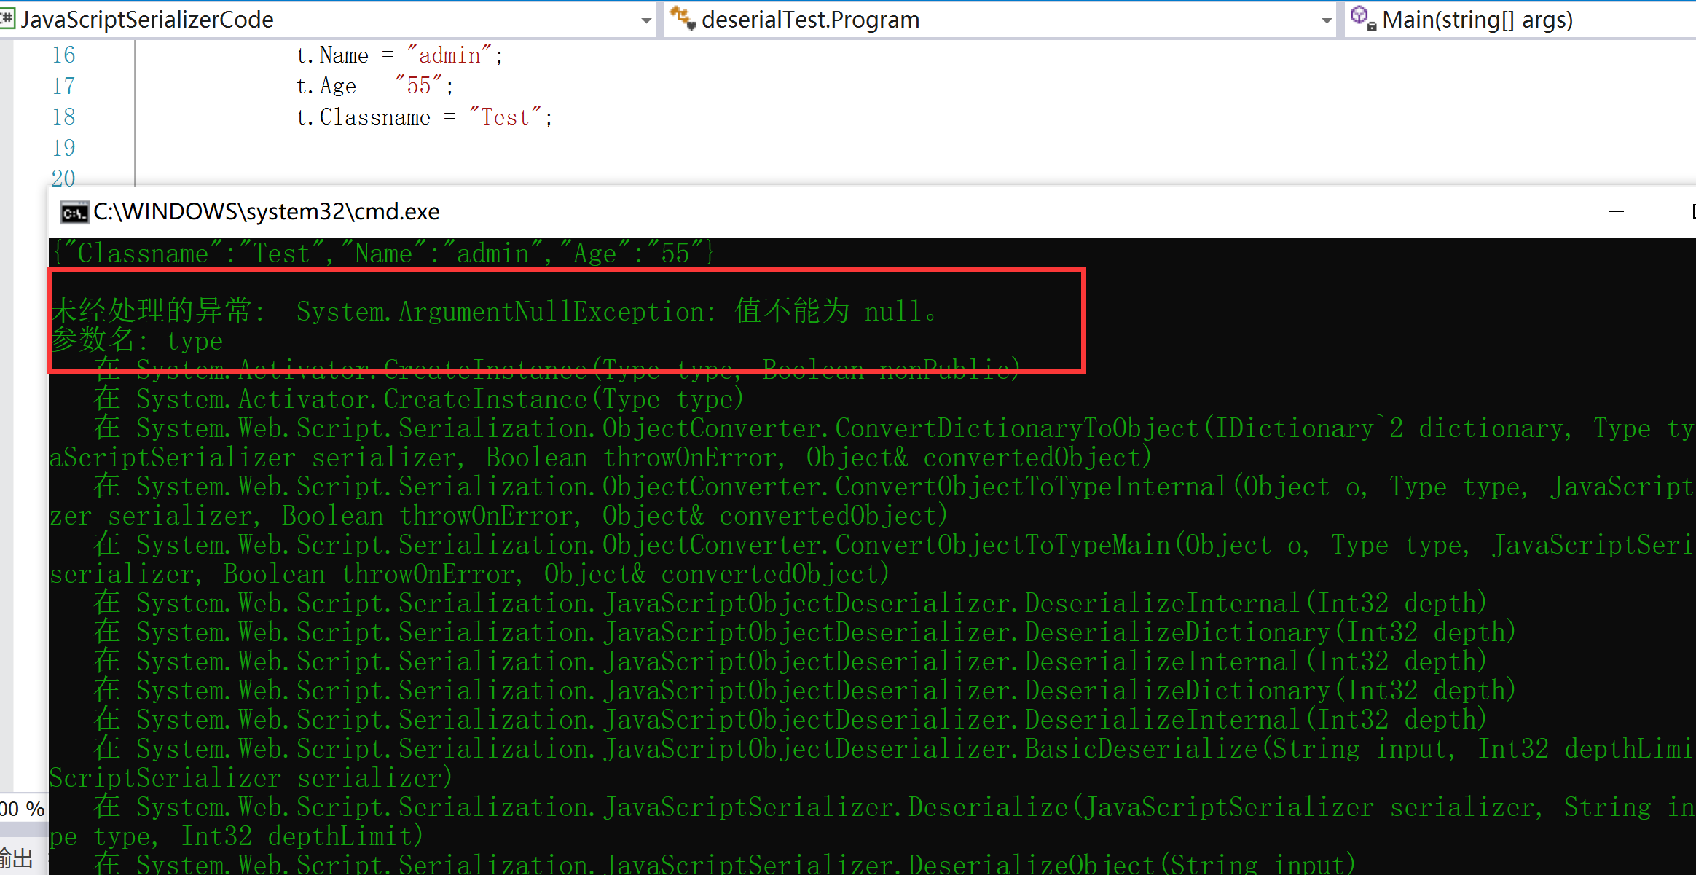1696x875 pixels.
Task: Click the Activator.CreateInstance(Type type) stack line
Action: [x=419, y=399]
